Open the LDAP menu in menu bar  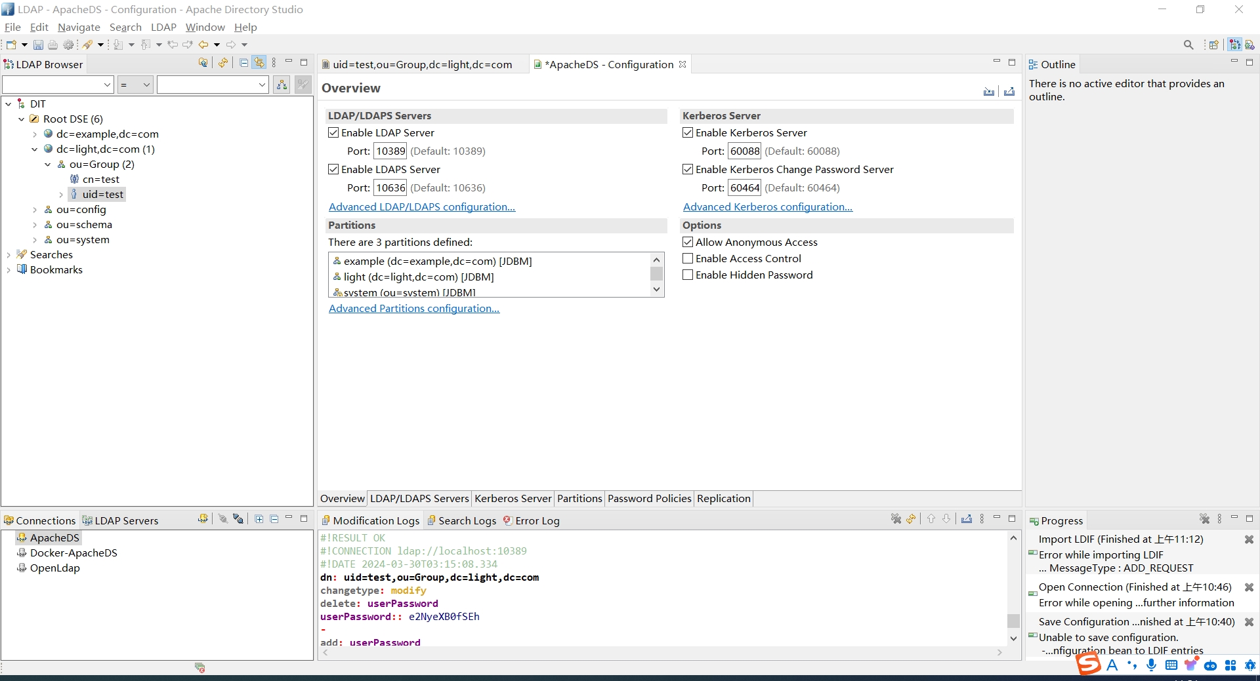click(163, 27)
